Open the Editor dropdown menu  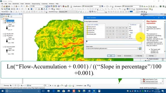(58, 9)
